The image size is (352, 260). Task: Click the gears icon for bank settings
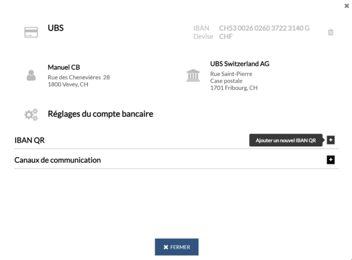tap(31, 114)
